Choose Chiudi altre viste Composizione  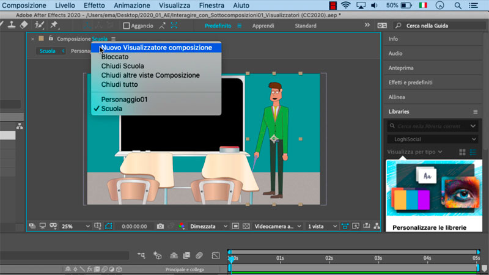click(x=156, y=75)
